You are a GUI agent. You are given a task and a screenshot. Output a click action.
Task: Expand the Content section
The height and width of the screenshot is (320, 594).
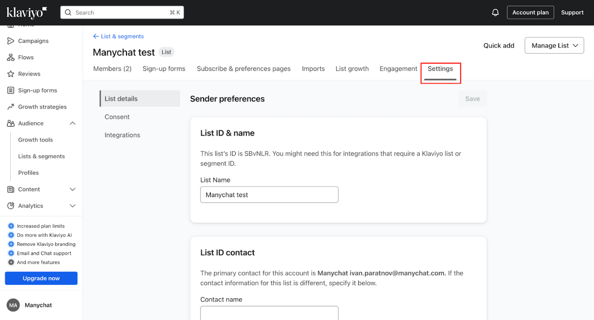tap(72, 189)
